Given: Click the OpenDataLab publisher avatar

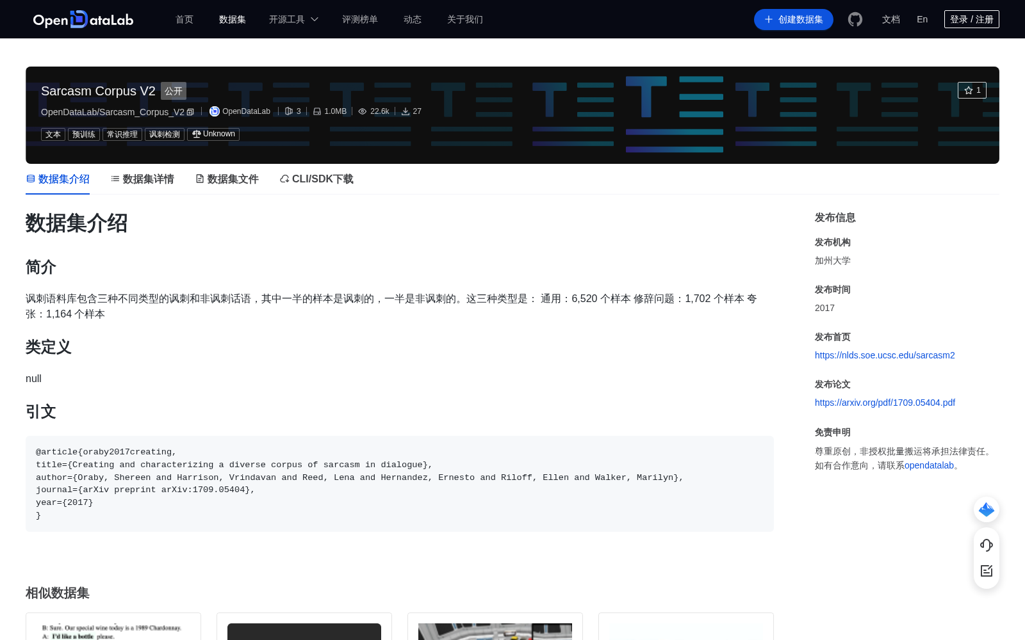Looking at the screenshot, I should tap(215, 111).
